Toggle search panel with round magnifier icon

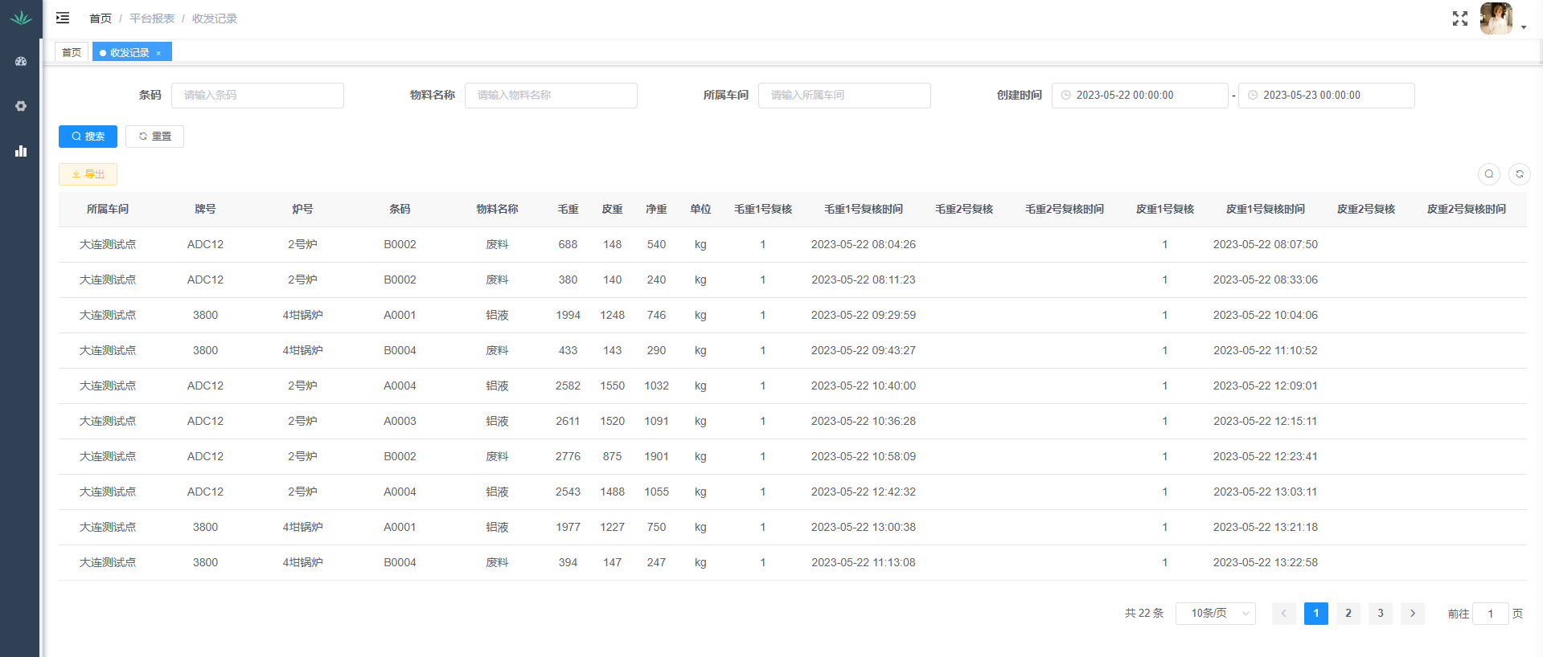(x=1489, y=173)
